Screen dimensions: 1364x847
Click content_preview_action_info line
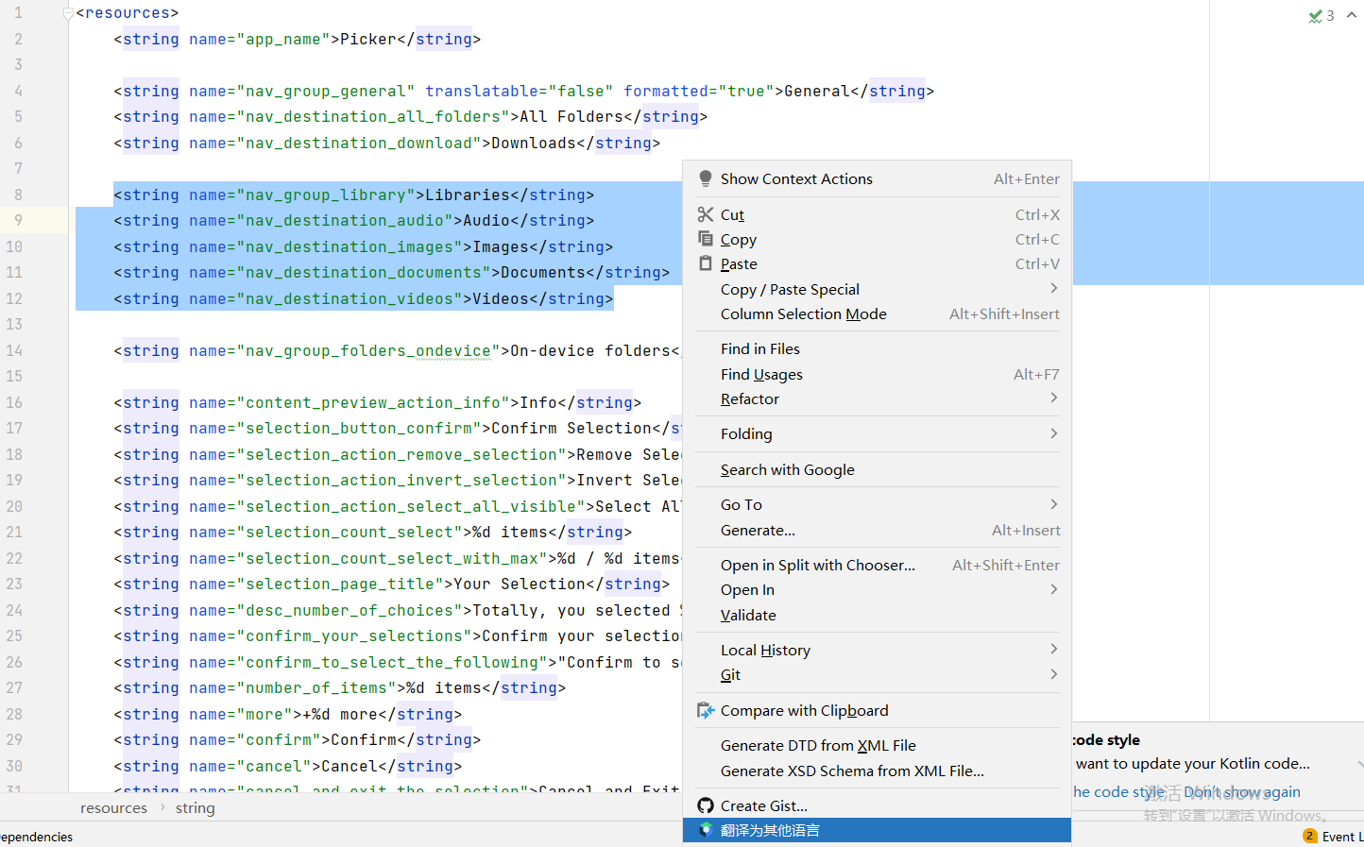pyautogui.click(x=378, y=402)
